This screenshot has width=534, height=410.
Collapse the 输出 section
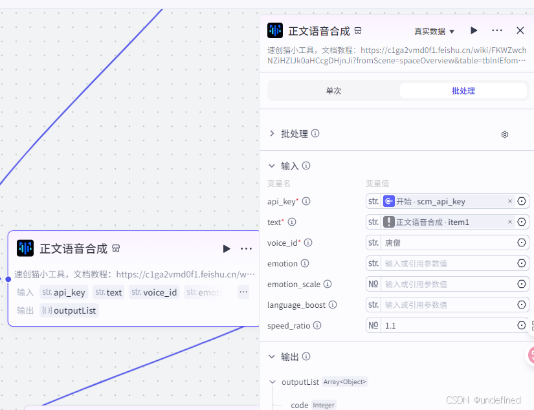click(x=272, y=356)
